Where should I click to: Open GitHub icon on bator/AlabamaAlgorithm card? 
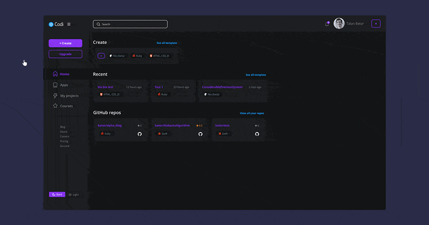[x=201, y=134]
